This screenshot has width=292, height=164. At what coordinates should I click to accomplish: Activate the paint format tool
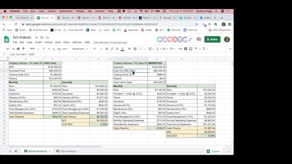coord(23,49)
